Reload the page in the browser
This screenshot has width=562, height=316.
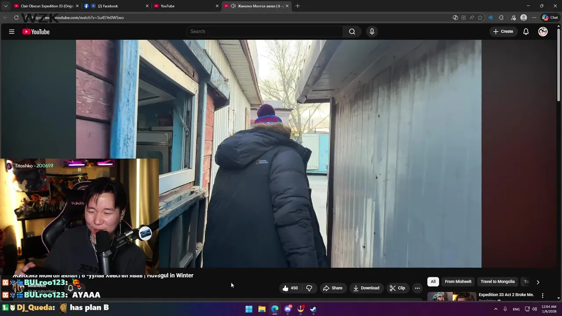16,18
